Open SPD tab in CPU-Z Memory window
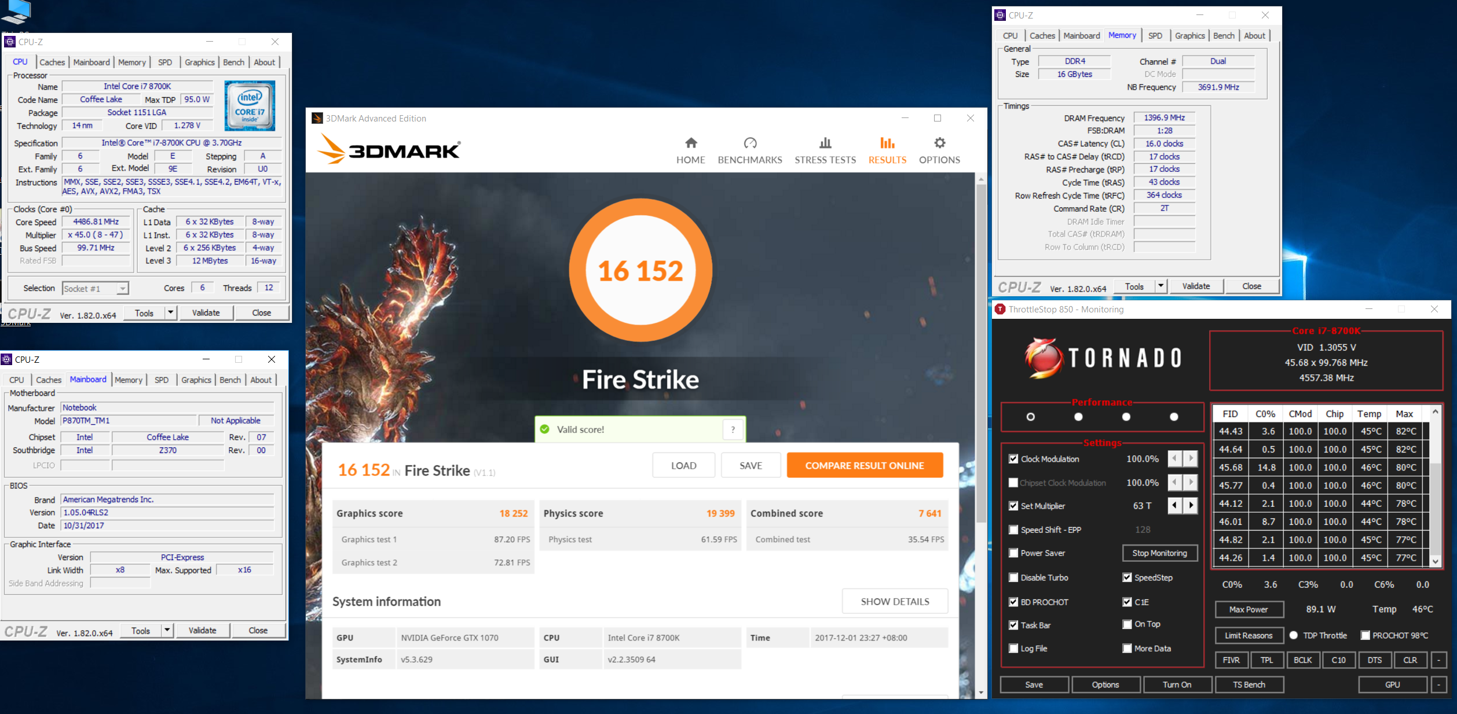 point(1155,35)
